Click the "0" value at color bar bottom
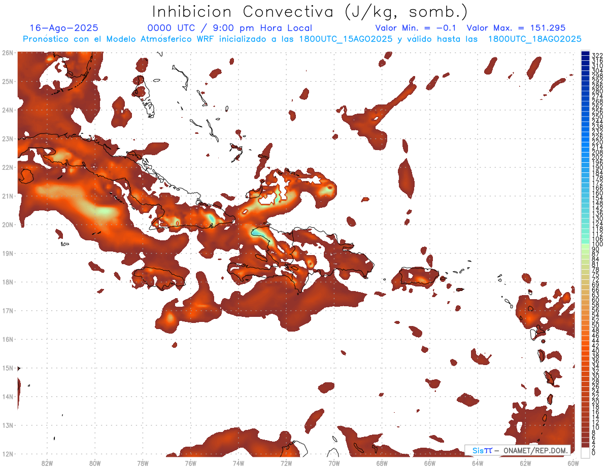Screen dimensions: 609x470 pos(594,453)
